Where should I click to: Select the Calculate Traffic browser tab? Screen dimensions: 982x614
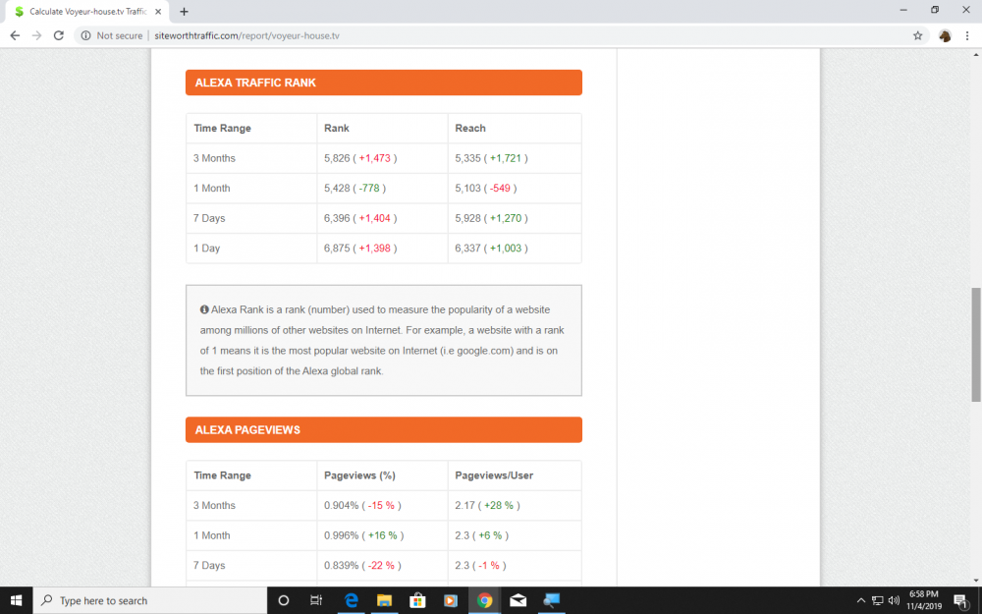coord(83,11)
